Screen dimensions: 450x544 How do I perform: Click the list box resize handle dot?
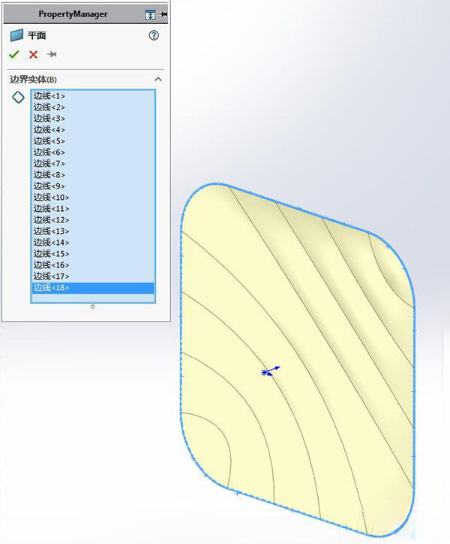92,307
